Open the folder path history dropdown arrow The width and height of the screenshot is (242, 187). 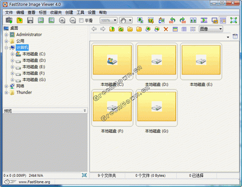pyautogui.click(x=228, y=37)
